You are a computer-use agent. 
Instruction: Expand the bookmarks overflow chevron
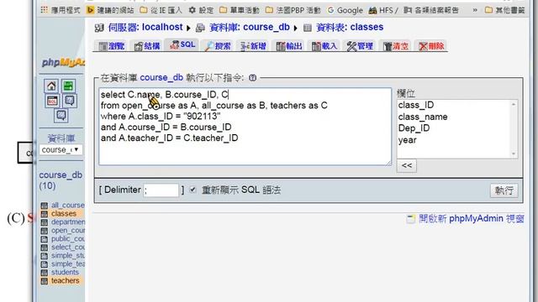(x=475, y=10)
